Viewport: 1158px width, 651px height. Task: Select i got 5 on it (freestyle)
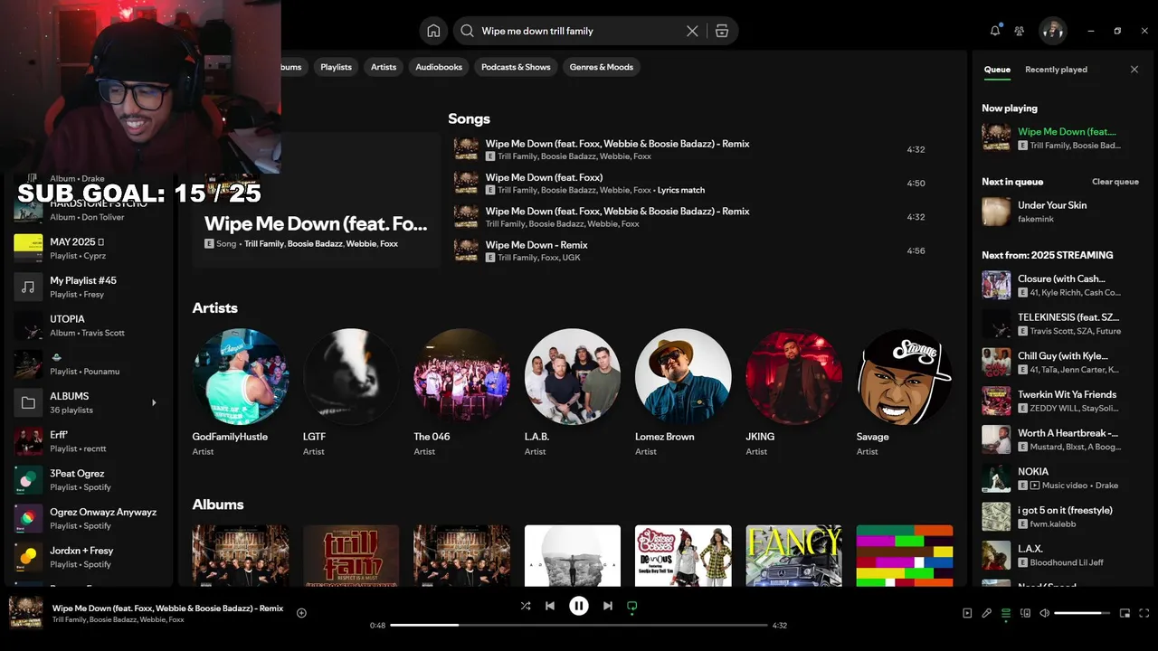pos(1061,516)
